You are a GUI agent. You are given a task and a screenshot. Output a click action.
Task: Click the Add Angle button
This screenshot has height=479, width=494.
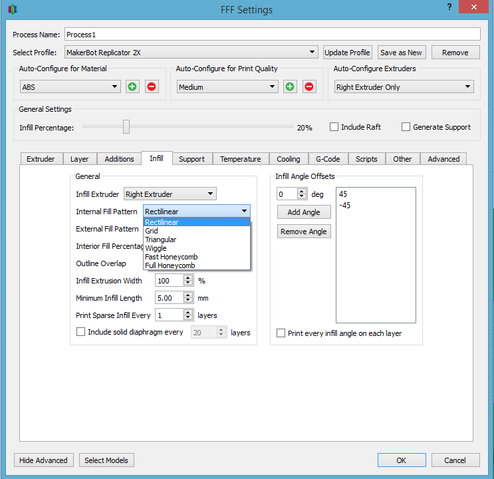pyautogui.click(x=304, y=212)
